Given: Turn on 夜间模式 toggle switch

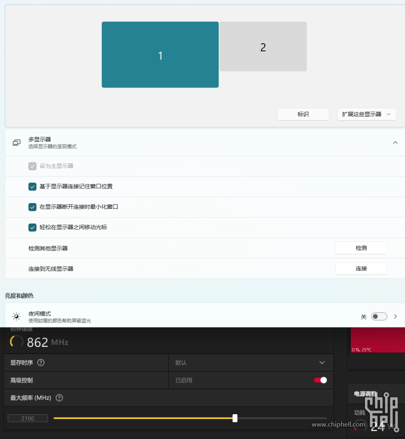Looking at the screenshot, I should pos(379,316).
